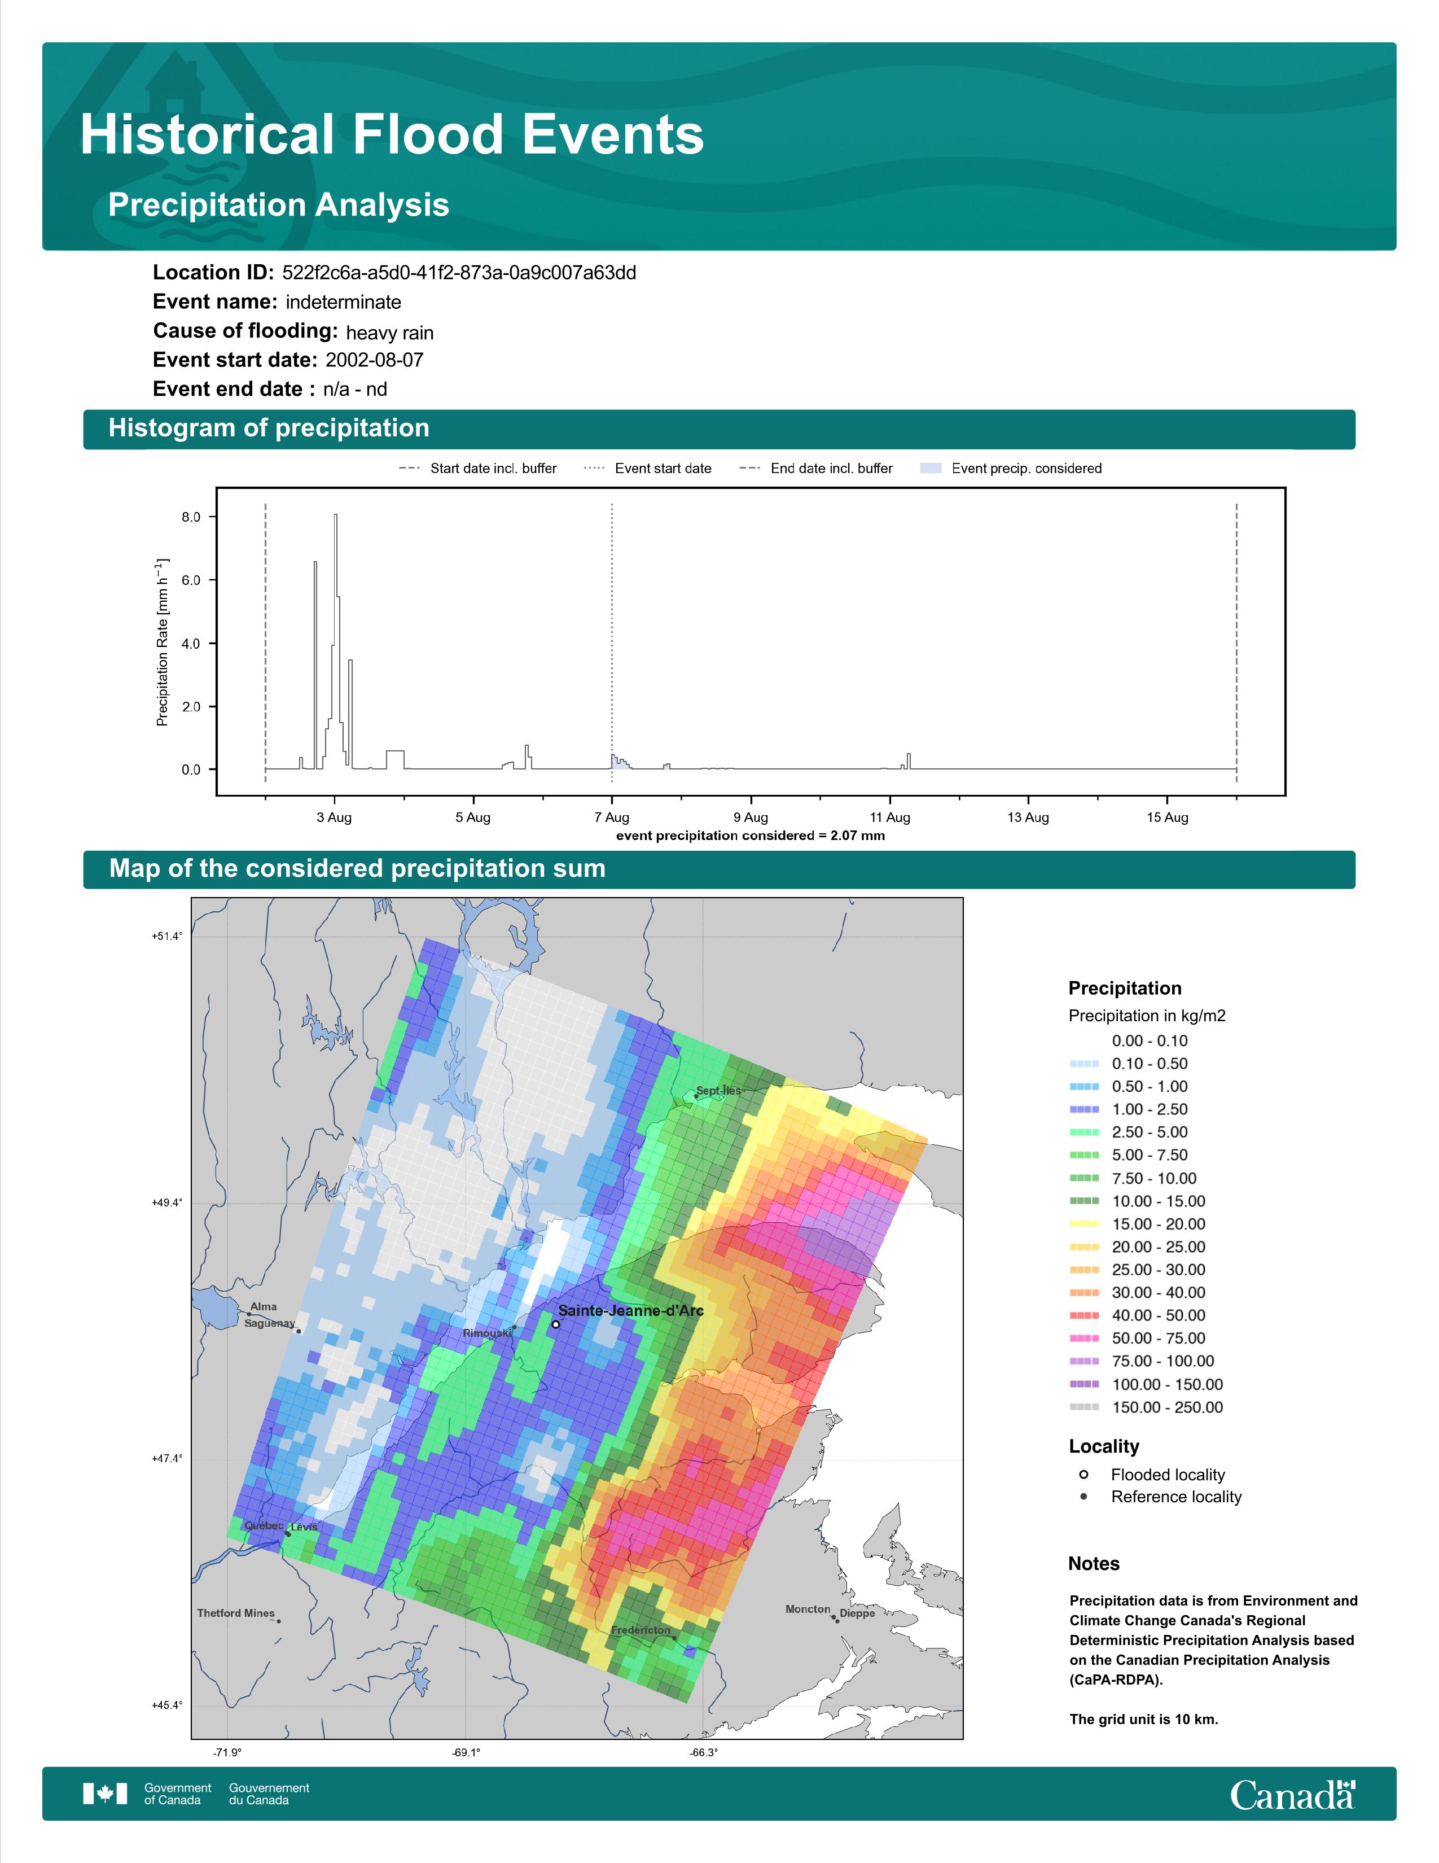The image size is (1439, 1863).
Task: Click the 75.00 - 100.00 legend color swatch
Action: point(1085,1362)
